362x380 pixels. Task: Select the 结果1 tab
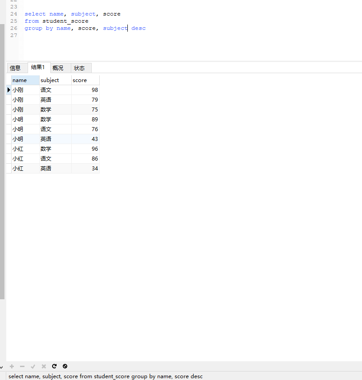click(39, 67)
